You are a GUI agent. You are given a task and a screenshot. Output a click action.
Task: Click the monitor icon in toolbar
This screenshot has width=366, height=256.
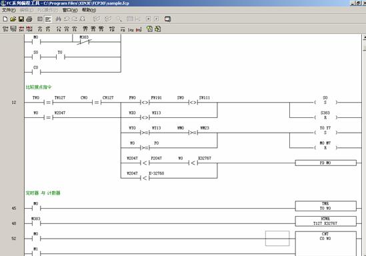point(167,19)
